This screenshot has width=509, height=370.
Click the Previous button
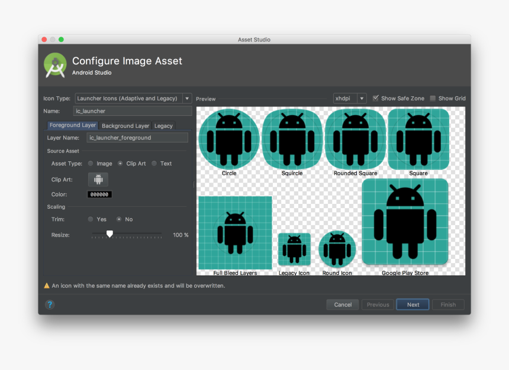[x=378, y=304]
